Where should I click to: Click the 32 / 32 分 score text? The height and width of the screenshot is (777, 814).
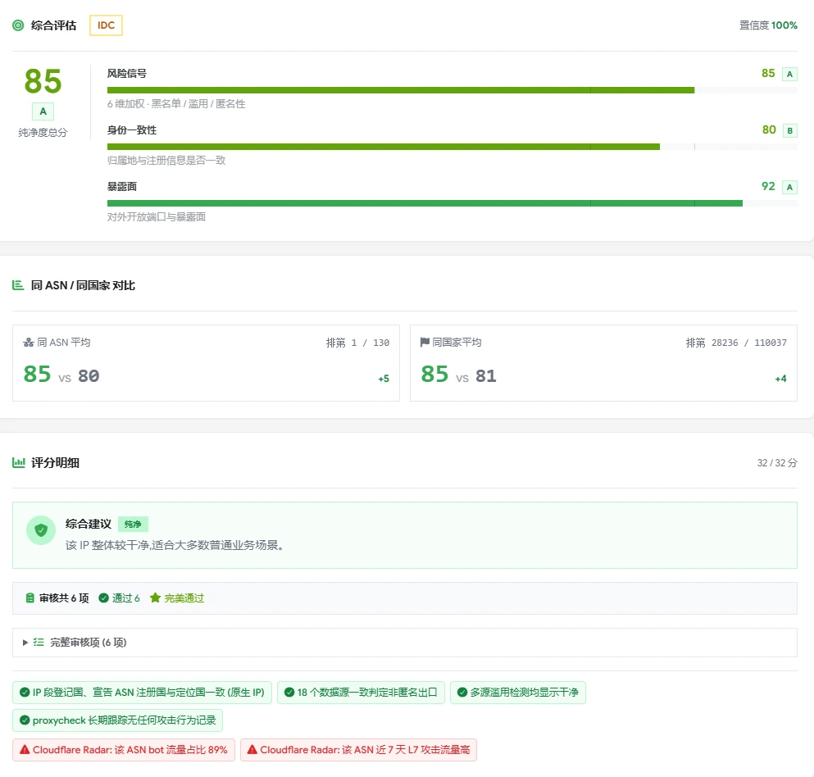tap(777, 462)
